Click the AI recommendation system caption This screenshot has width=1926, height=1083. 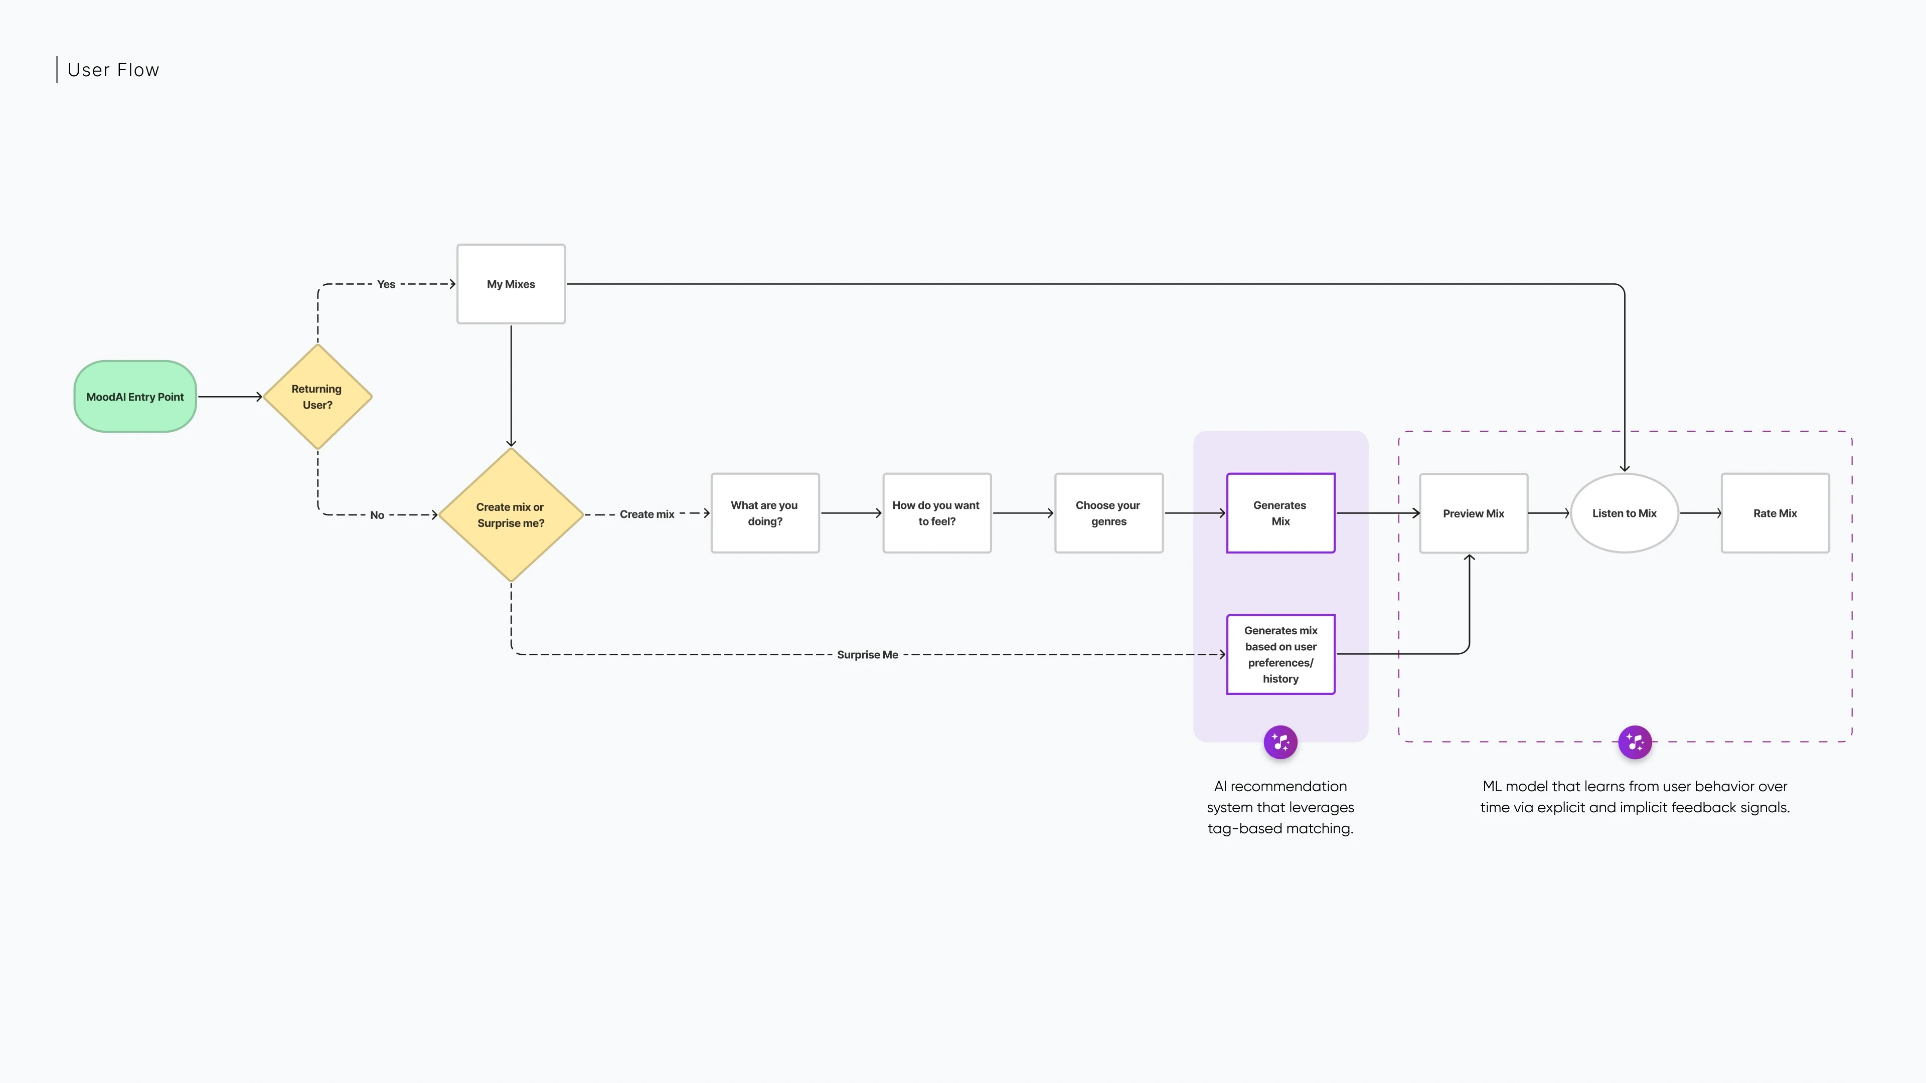tap(1280, 807)
